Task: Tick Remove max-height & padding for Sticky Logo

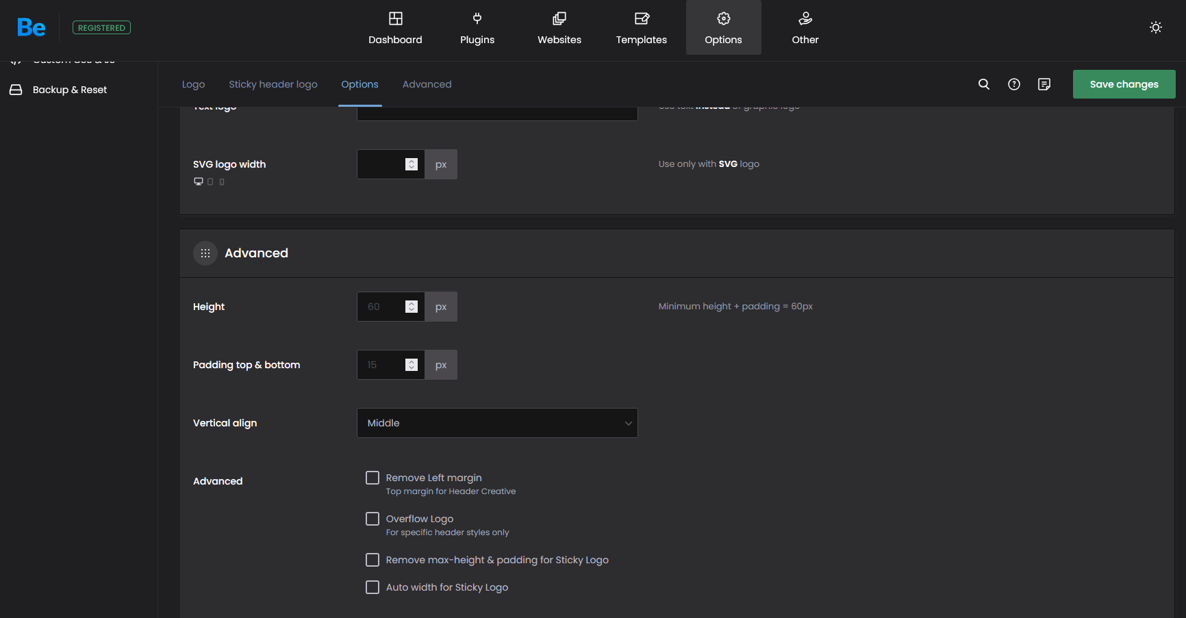Action: [373, 560]
